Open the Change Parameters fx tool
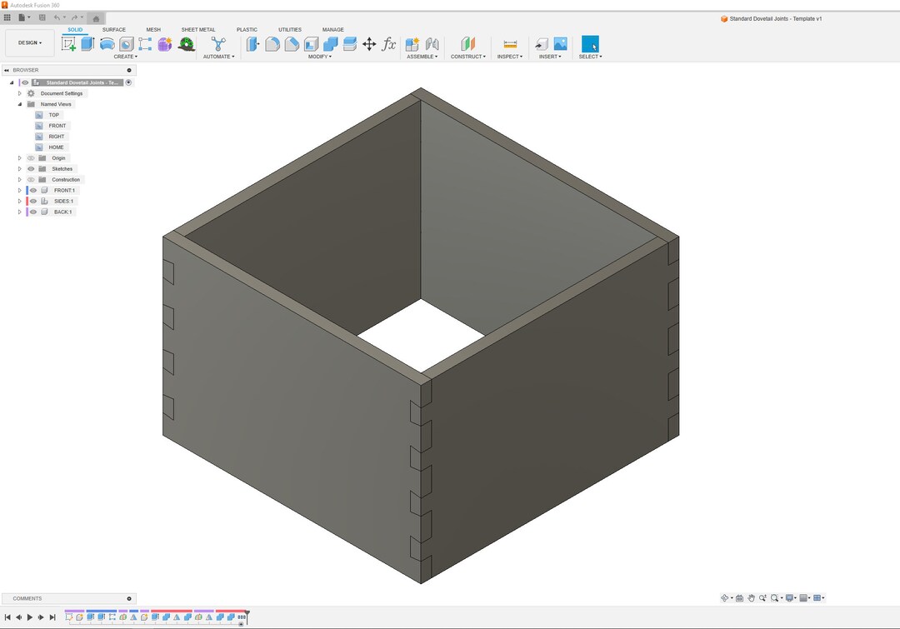900x629 pixels. click(x=389, y=43)
